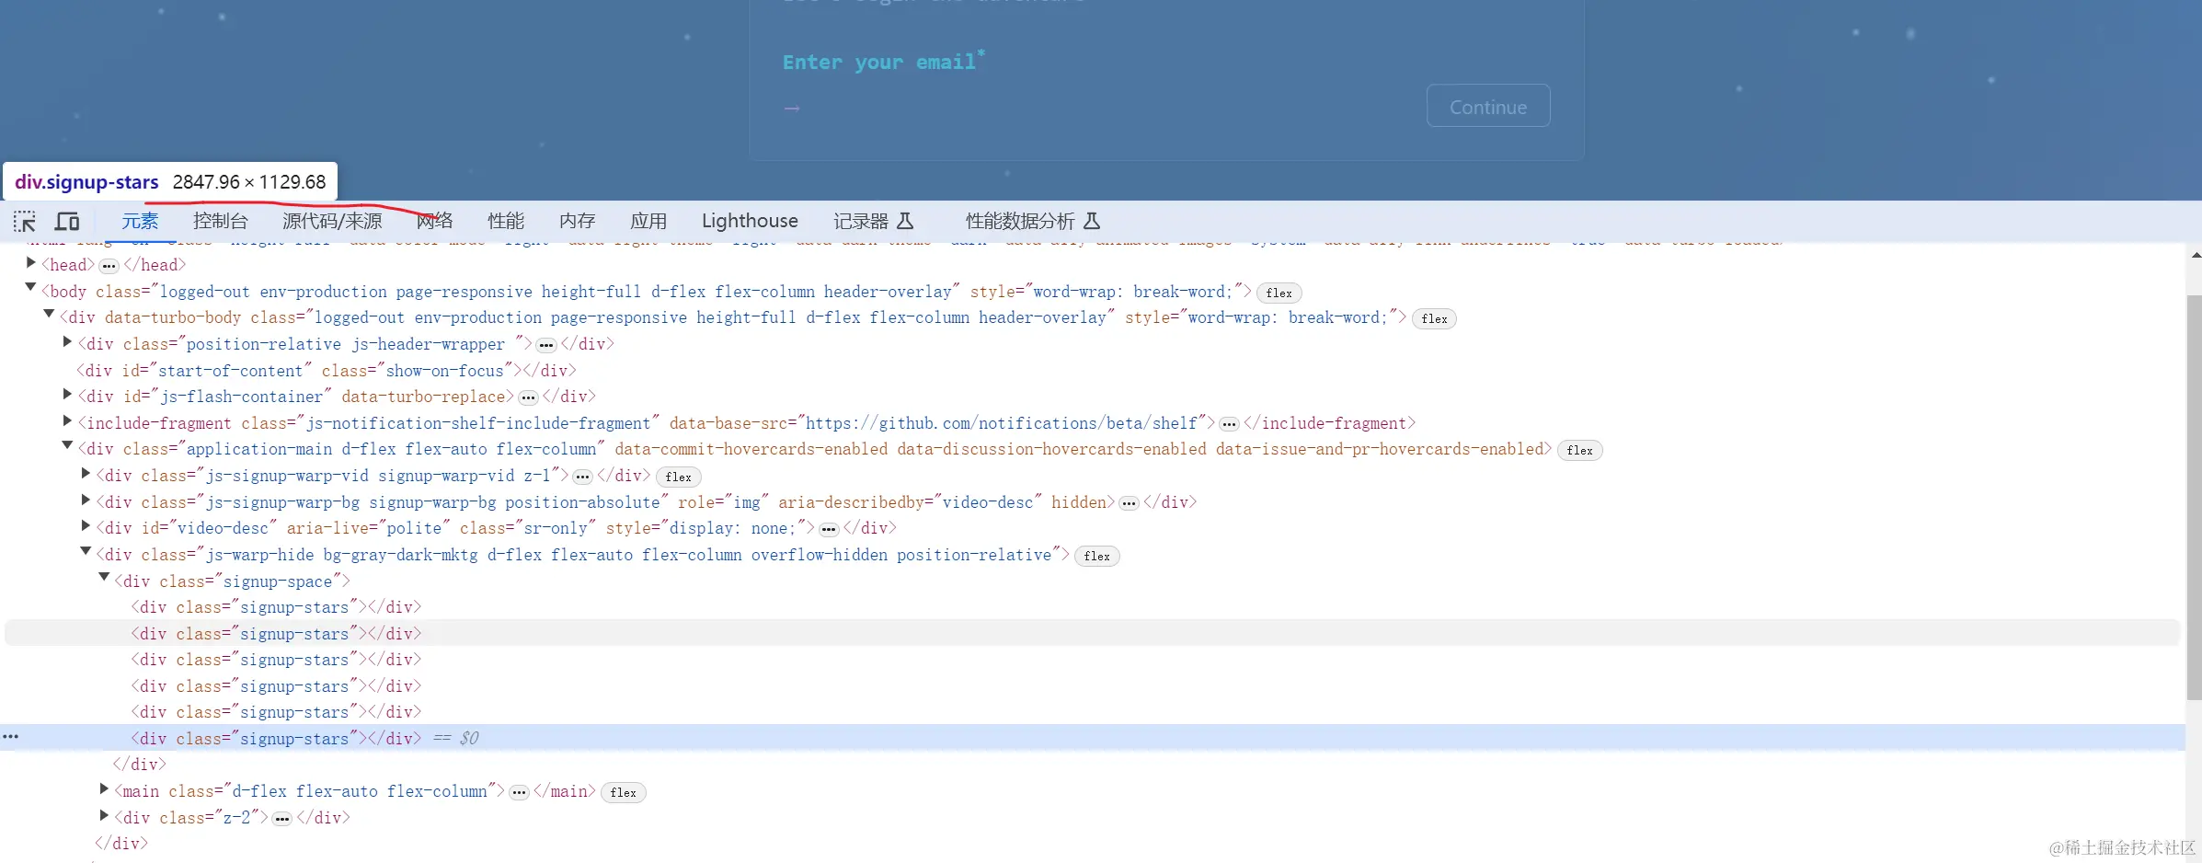This screenshot has width=2202, height=863.
Task: Collapse the signup-space div
Action: pyautogui.click(x=104, y=578)
